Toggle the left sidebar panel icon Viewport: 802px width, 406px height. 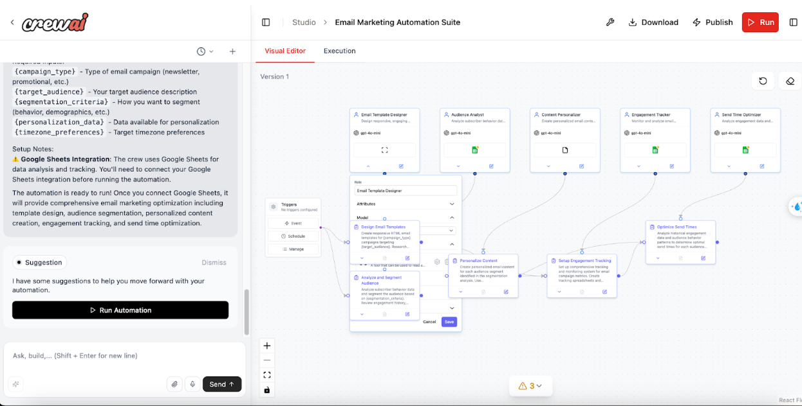coord(266,22)
